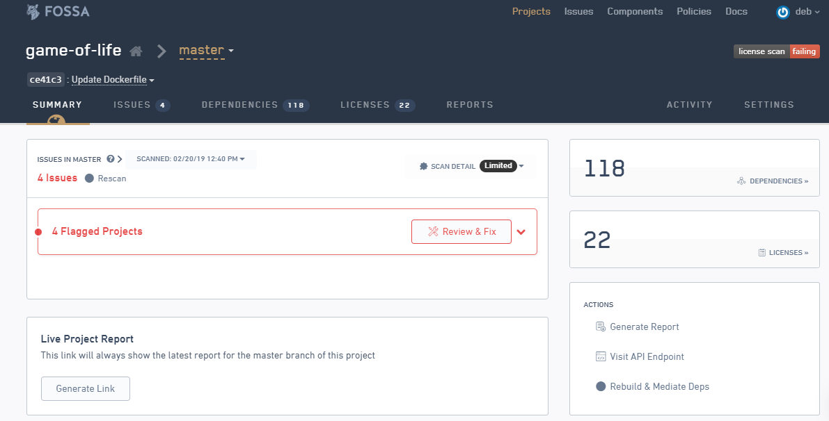This screenshot has width=829, height=421.
Task: Select the Summary tab
Action: [x=58, y=104]
